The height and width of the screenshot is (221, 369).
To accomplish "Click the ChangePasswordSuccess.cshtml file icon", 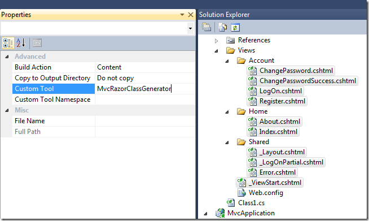I will [253, 81].
